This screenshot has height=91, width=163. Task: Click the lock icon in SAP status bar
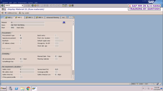click(157, 84)
